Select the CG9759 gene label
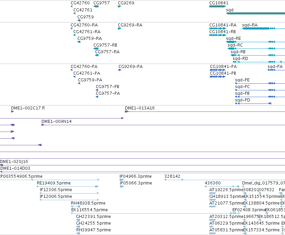The height and width of the screenshot is (235, 285). pos(85,17)
